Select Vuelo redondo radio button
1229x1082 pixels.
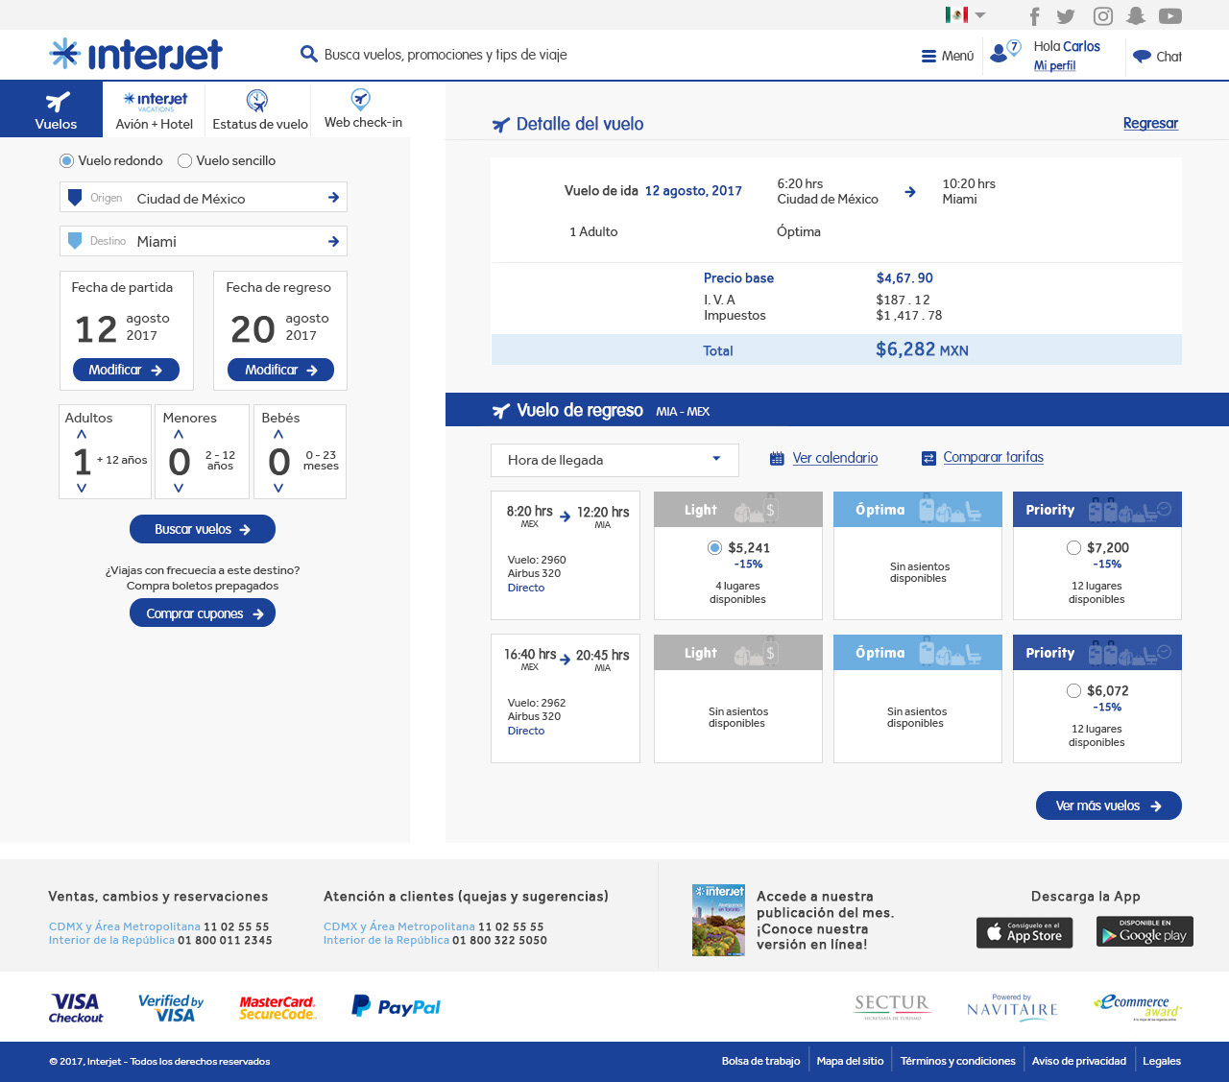[x=66, y=160]
